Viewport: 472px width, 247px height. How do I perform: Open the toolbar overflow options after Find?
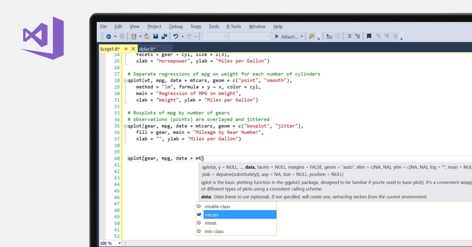319,38
